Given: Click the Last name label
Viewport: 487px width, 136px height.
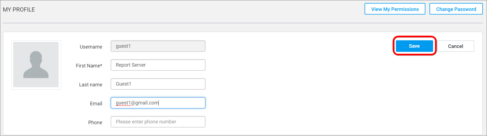Looking at the screenshot, I should pyautogui.click(x=91, y=85).
